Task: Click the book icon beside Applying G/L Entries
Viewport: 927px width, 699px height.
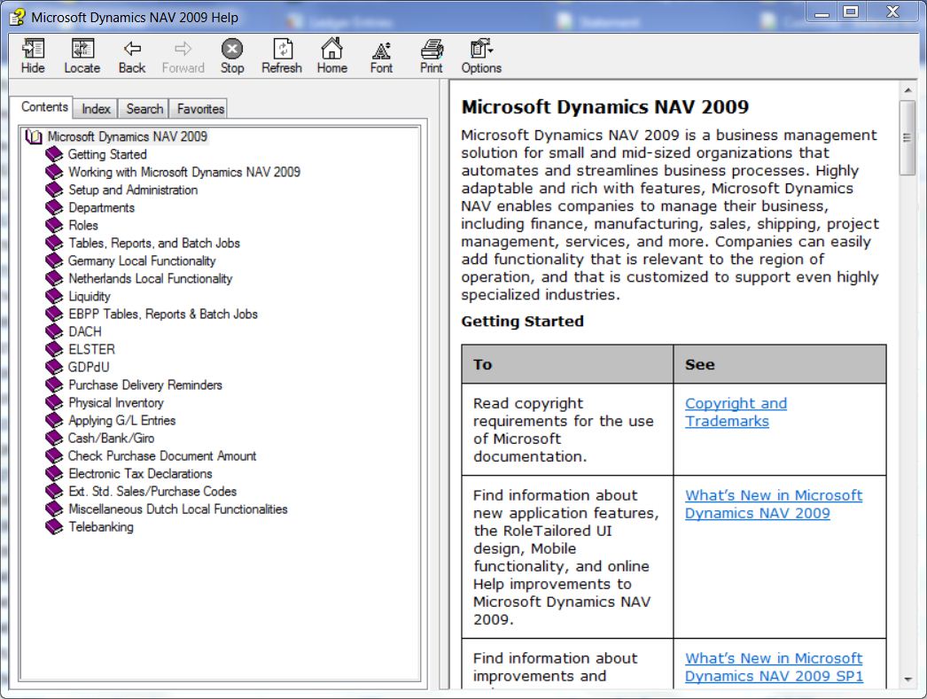Action: 54,421
